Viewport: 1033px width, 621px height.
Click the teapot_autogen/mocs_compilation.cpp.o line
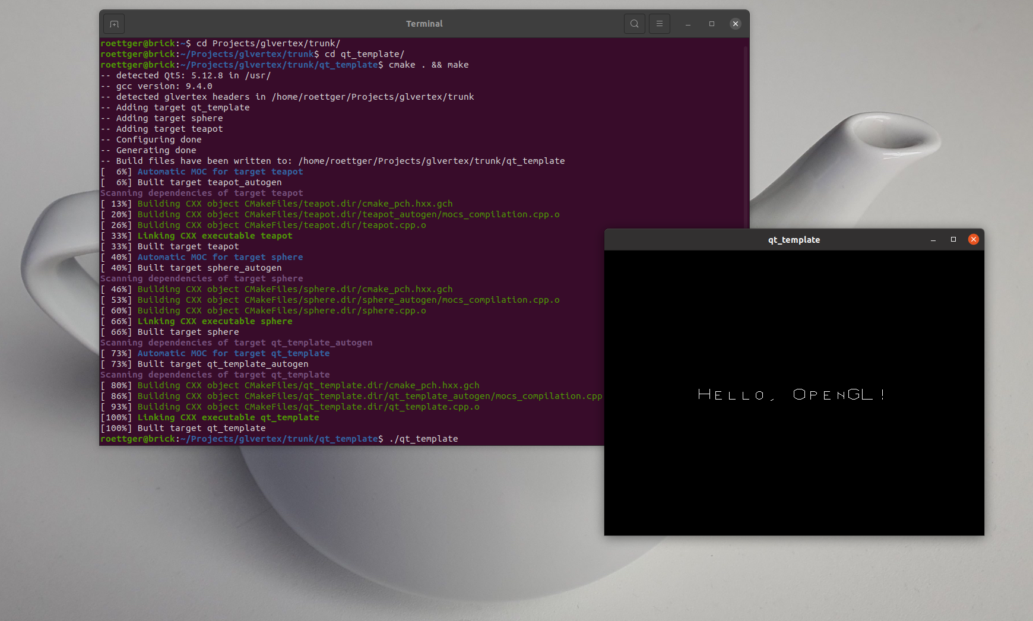tap(330, 214)
